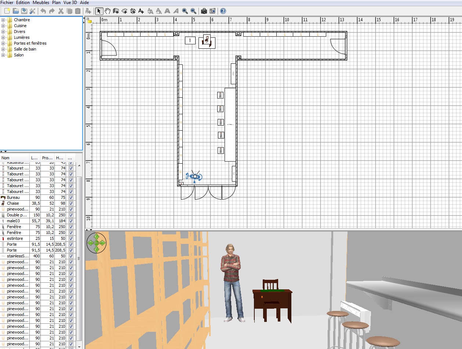Toggle bold text style
The width and height of the screenshot is (462, 349).
(x=167, y=11)
